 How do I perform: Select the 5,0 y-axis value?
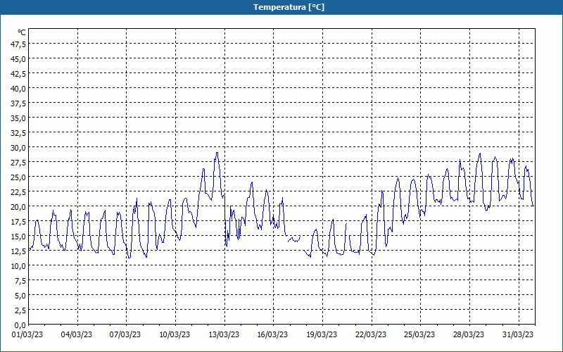pos(20,295)
